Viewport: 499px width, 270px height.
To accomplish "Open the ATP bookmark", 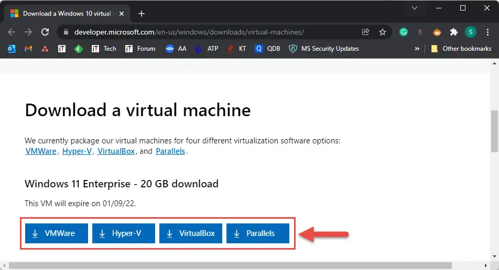I will tap(207, 49).
